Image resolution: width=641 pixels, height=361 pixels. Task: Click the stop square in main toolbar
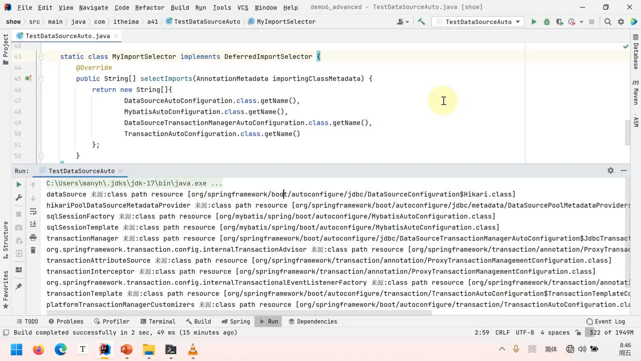click(591, 22)
